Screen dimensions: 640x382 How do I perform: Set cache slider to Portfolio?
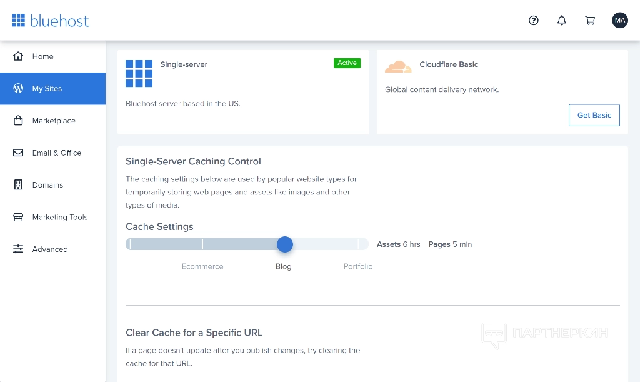pos(357,244)
